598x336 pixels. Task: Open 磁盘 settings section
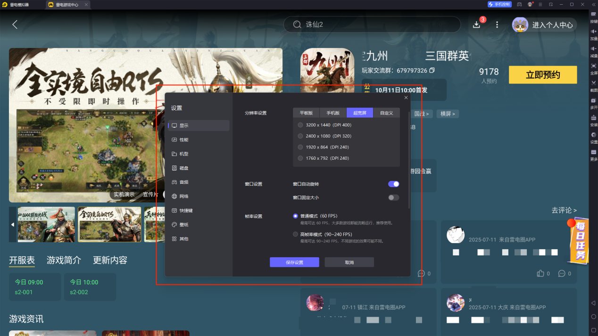pos(199,168)
